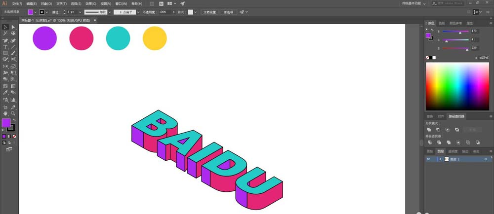The width and height of the screenshot is (494, 214).
Task: Click Unite in Pathfinder shape modes
Action: point(429,130)
